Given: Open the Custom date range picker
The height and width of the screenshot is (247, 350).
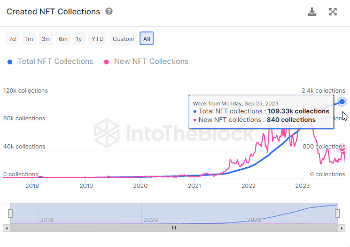Looking at the screenshot, I should (123, 39).
